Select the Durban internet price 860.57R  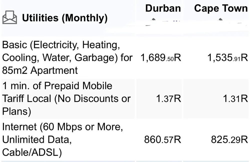[x=163, y=139]
